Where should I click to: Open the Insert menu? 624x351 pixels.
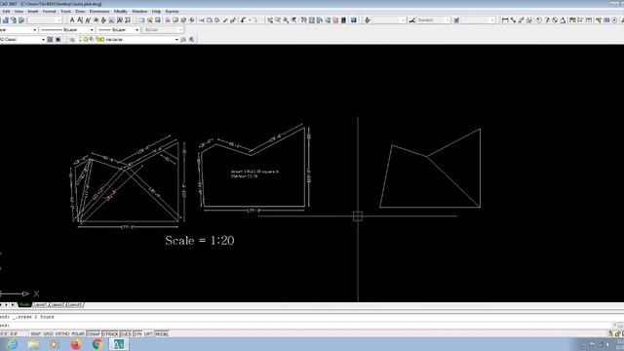click(x=32, y=12)
